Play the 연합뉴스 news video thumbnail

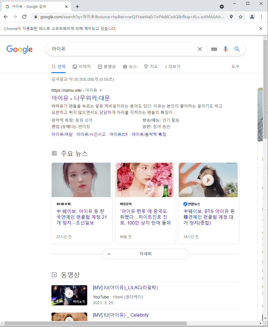click(208, 180)
